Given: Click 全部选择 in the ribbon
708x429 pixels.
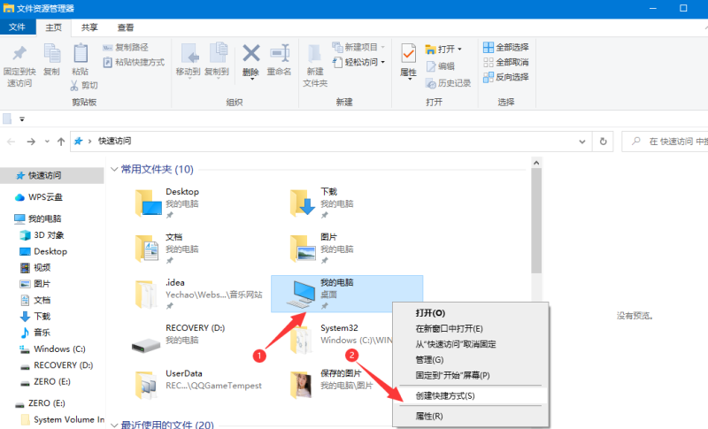Looking at the screenshot, I should point(505,47).
